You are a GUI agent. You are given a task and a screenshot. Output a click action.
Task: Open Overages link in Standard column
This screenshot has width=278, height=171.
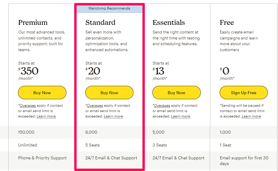95,106
